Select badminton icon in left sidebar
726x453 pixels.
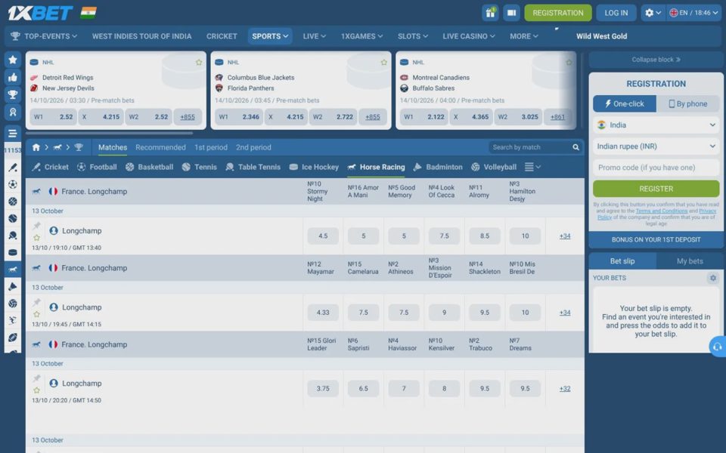click(13, 287)
